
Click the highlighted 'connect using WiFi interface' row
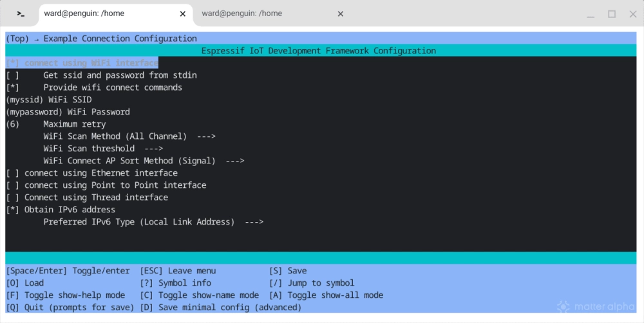point(82,63)
